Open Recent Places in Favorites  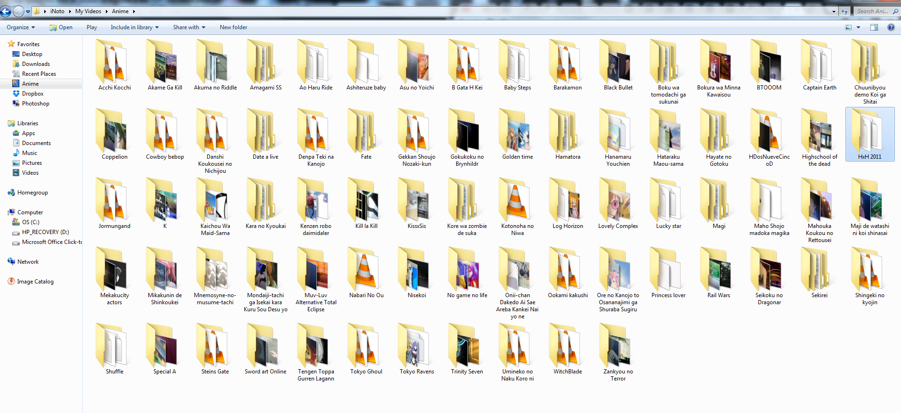[x=39, y=74]
